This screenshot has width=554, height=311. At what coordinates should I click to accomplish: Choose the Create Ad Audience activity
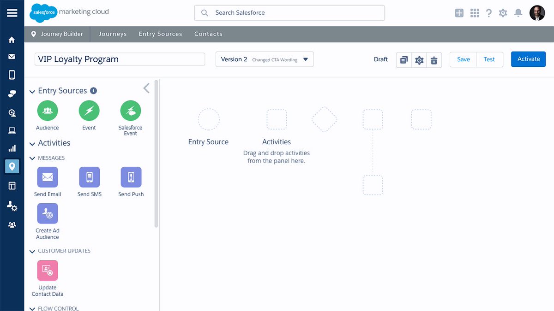(48, 213)
